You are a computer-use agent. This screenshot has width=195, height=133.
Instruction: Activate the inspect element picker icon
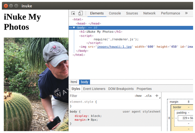click(73, 13)
